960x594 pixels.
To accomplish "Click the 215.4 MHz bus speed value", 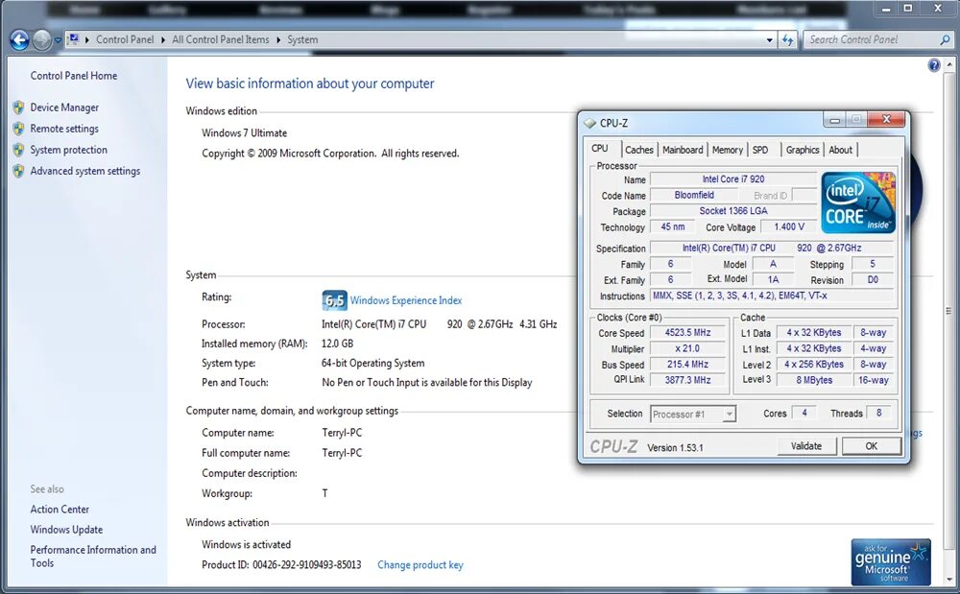I will click(687, 365).
